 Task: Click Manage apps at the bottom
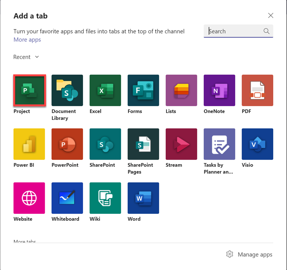(x=249, y=255)
